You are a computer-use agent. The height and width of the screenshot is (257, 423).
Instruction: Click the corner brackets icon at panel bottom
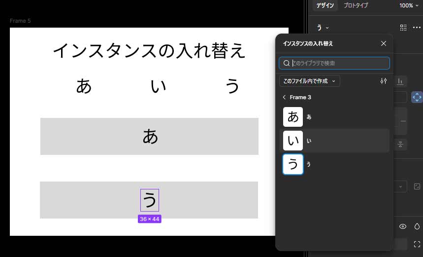(417, 244)
